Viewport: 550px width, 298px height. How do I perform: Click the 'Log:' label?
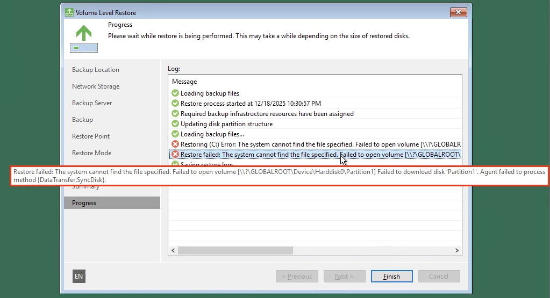pos(174,69)
